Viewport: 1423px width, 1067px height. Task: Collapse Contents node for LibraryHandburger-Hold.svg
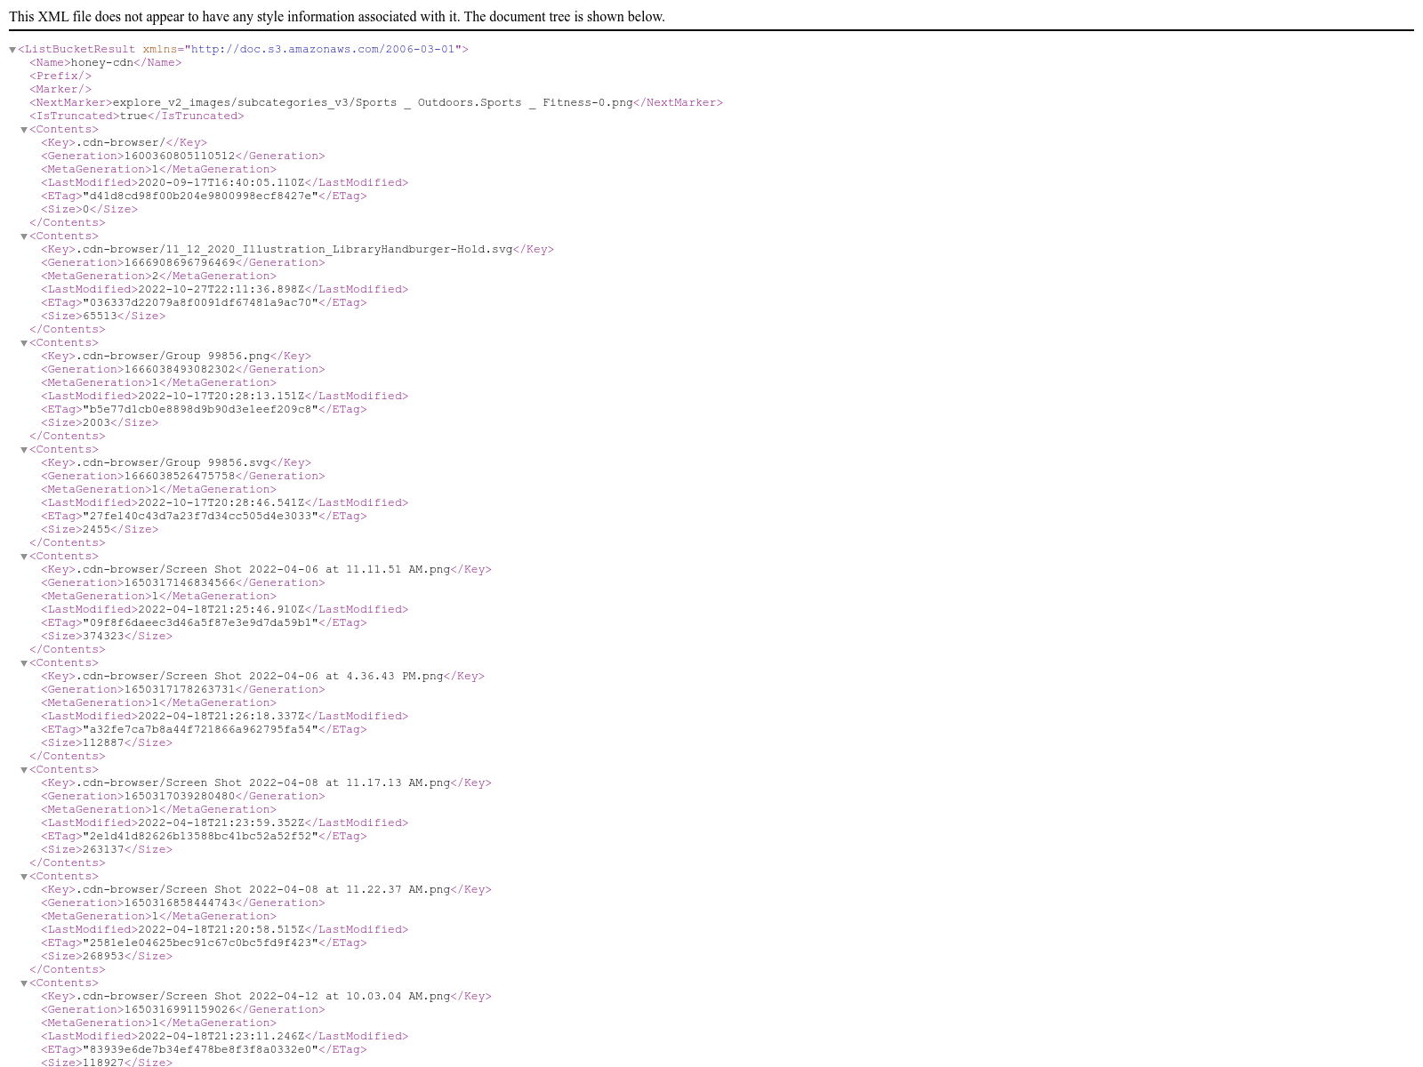point(24,237)
